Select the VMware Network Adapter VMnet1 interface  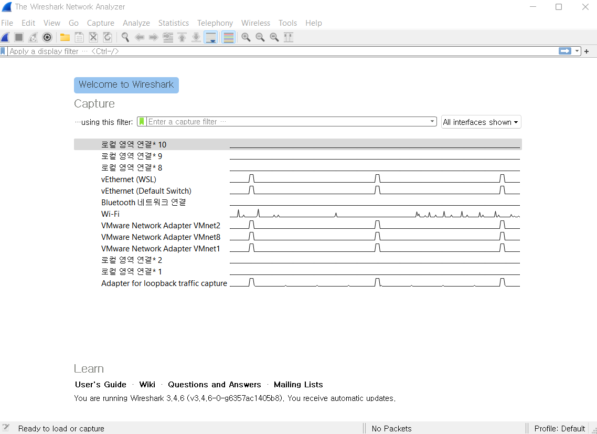pyautogui.click(x=298, y=248)
